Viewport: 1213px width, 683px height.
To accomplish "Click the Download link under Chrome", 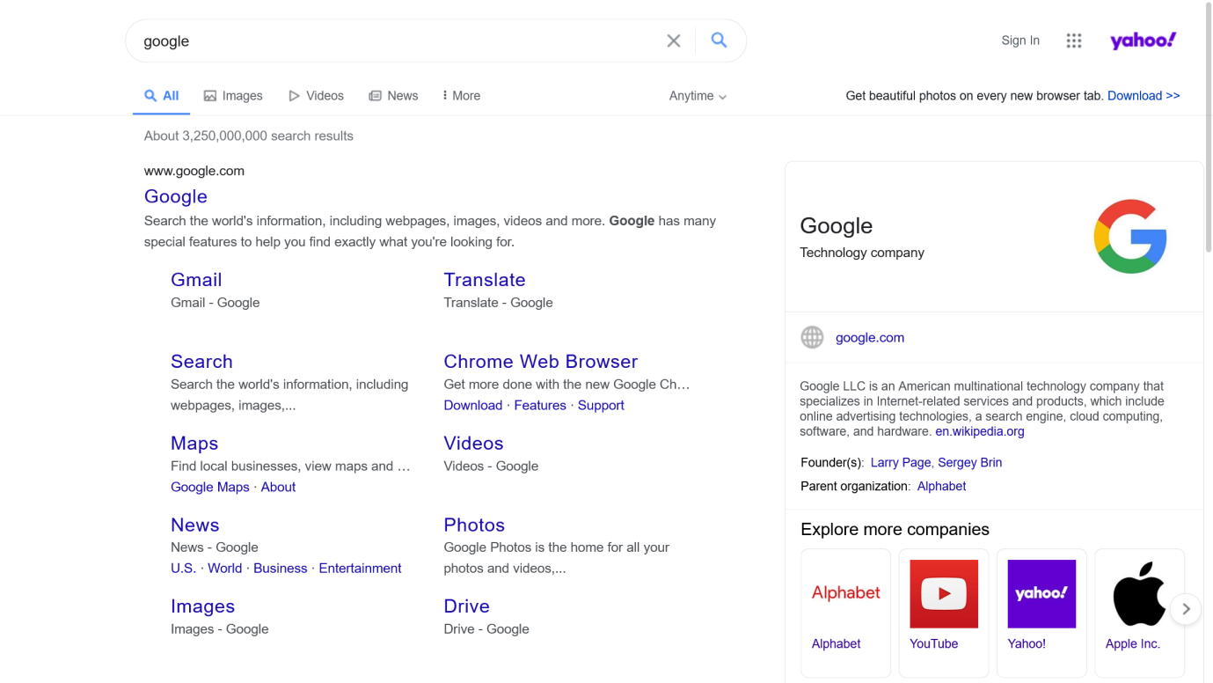I will pos(473,406).
